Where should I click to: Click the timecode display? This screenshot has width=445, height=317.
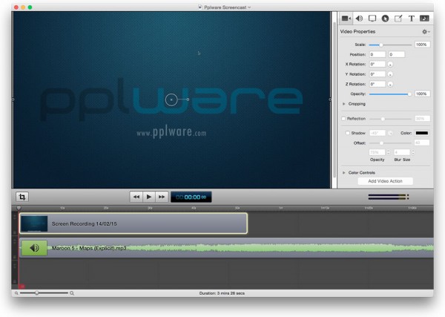tap(191, 197)
